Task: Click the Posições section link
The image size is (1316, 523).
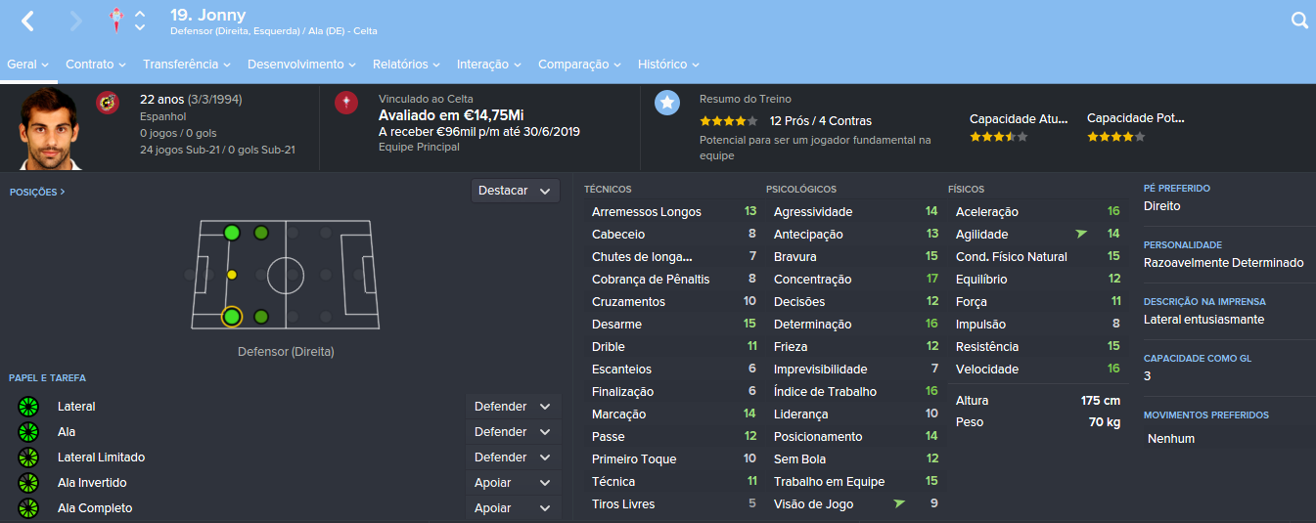Action: (37, 192)
